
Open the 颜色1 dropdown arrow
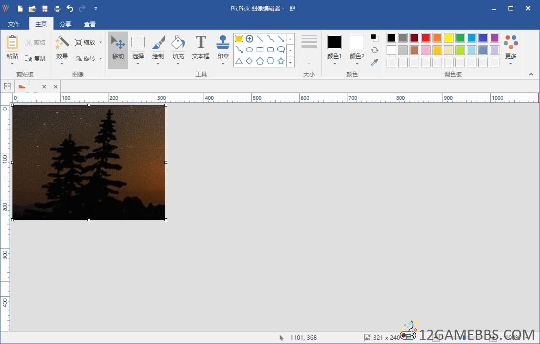pos(335,64)
